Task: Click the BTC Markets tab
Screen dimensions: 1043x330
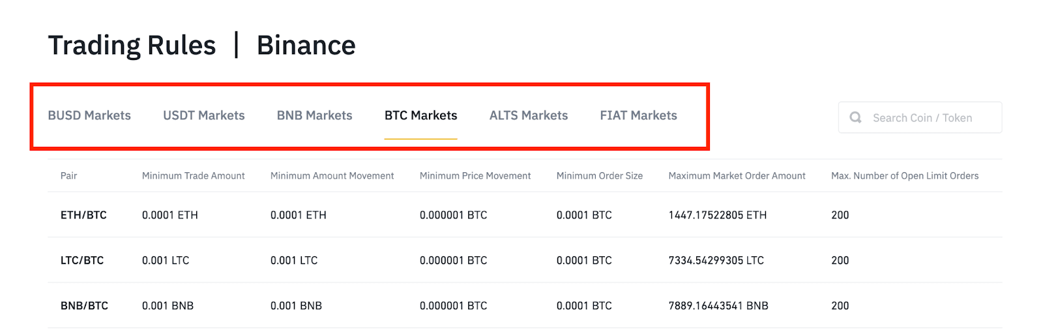Action: pos(420,115)
